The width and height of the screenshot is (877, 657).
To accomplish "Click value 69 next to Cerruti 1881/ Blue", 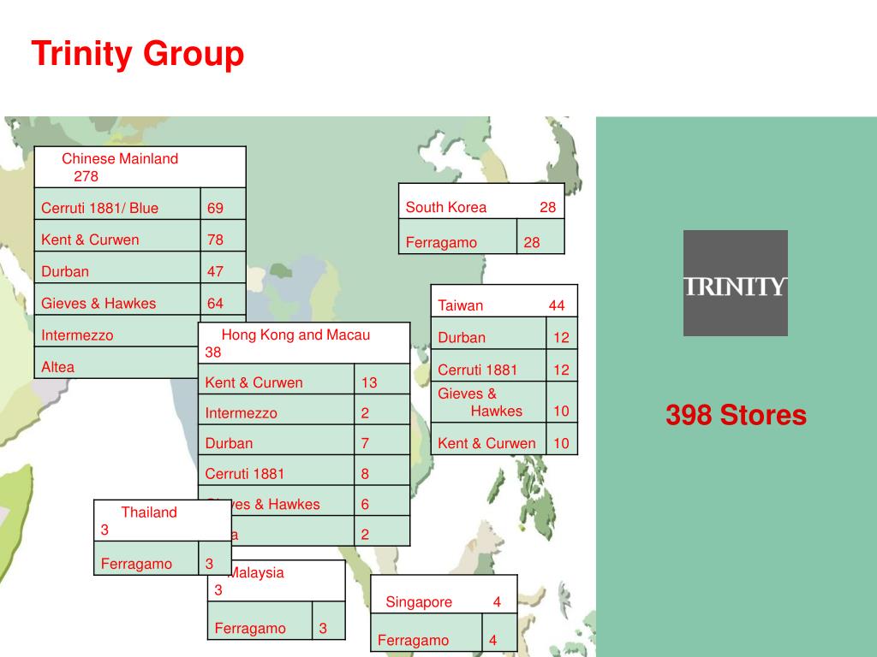I will point(224,204).
